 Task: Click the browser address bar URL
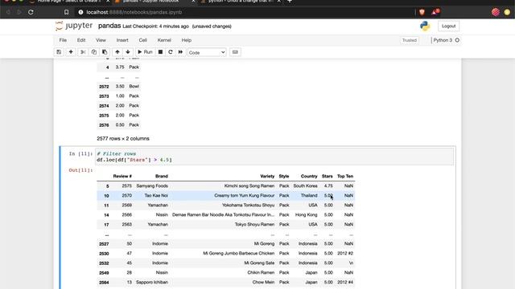134,12
